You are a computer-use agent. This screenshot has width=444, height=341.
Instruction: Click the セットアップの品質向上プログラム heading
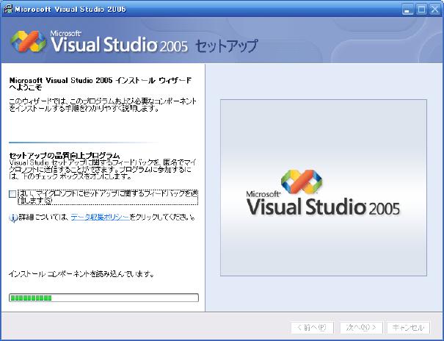point(65,156)
